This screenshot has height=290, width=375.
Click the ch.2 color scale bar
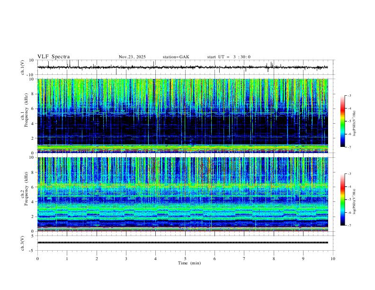343,199
